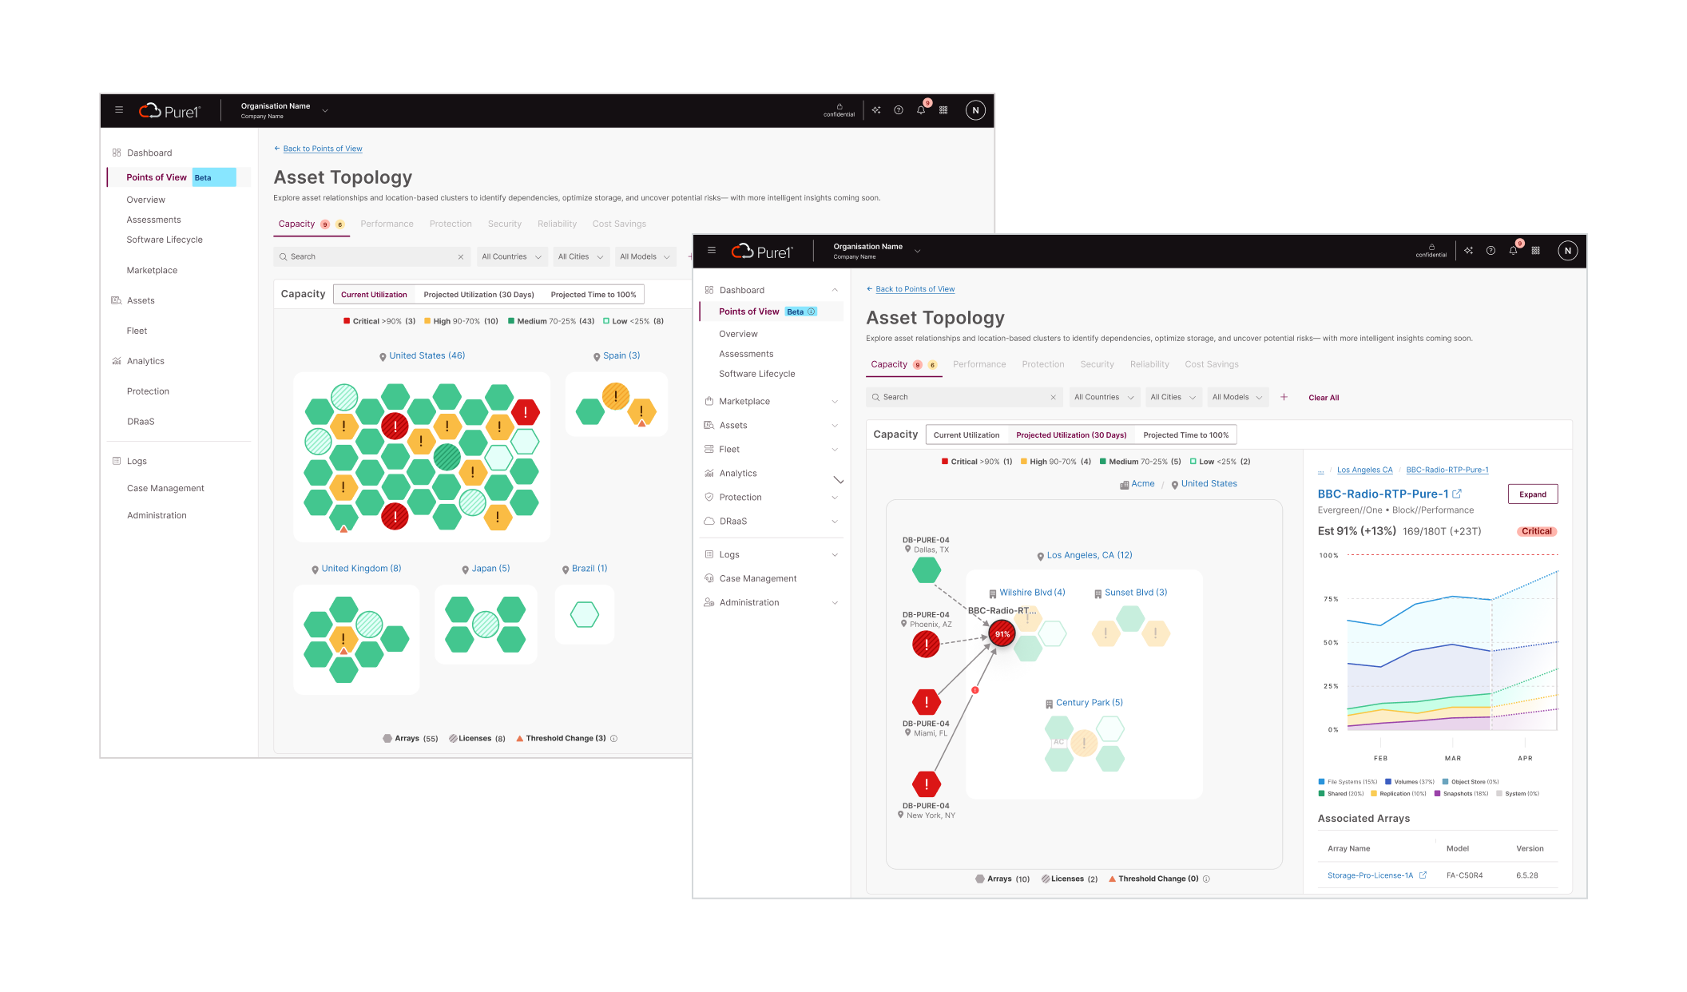This screenshot has height=992, width=1687.
Task: Select Projected Utilization (30 Days) in back window
Action: 478,295
